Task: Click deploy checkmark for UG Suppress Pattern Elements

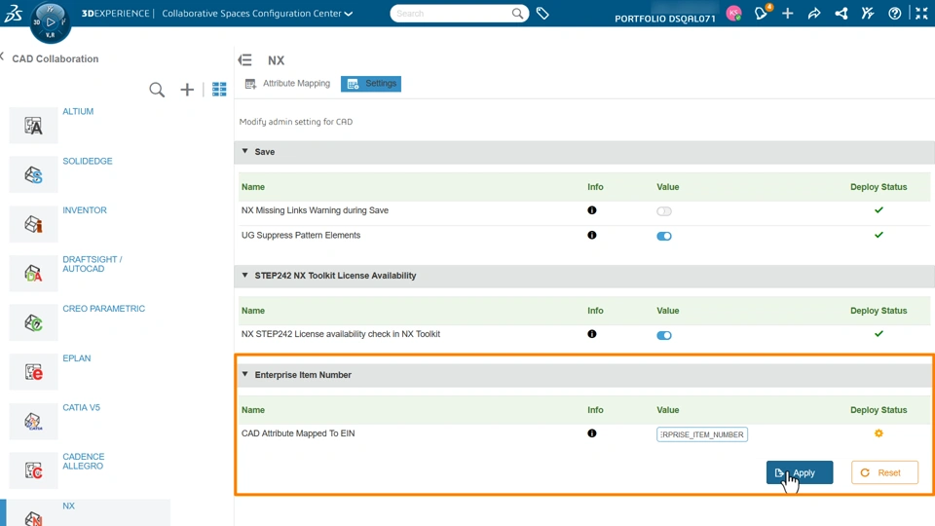Action: (x=879, y=235)
